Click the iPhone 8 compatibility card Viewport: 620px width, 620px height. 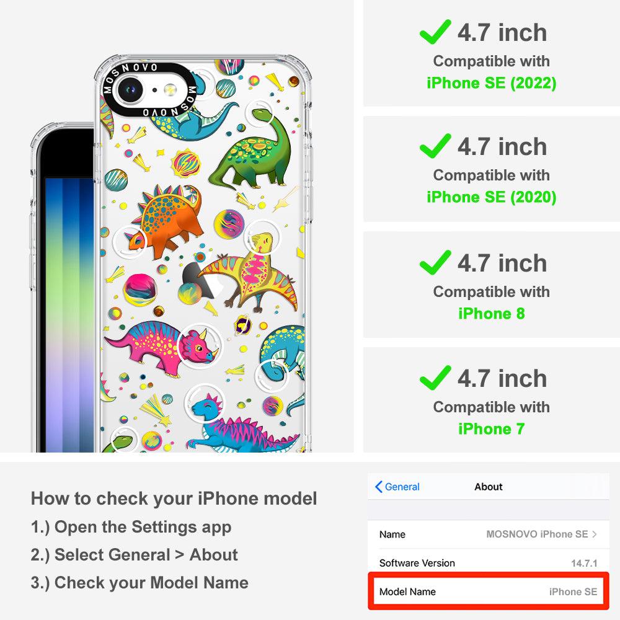(x=492, y=285)
